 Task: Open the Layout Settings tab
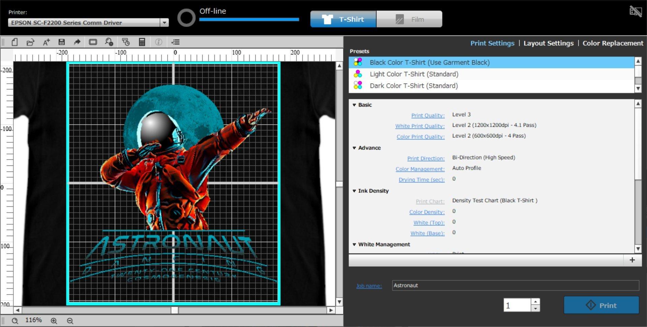pos(548,43)
